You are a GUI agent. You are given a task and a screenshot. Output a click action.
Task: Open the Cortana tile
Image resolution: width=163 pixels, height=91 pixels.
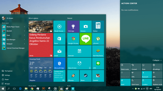coord(59,76)
